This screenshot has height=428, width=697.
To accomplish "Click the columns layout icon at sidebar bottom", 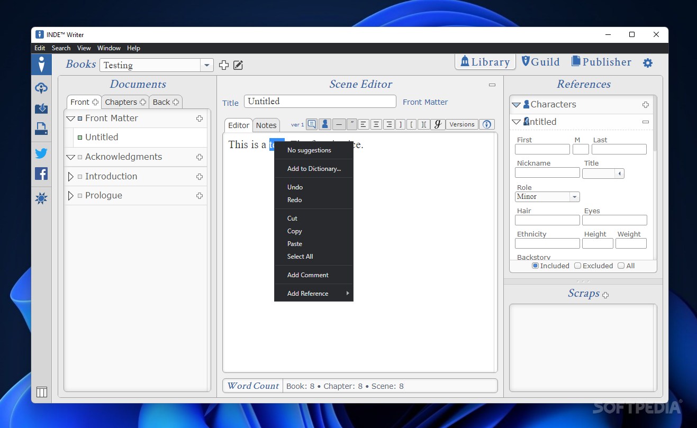I will 42,392.
